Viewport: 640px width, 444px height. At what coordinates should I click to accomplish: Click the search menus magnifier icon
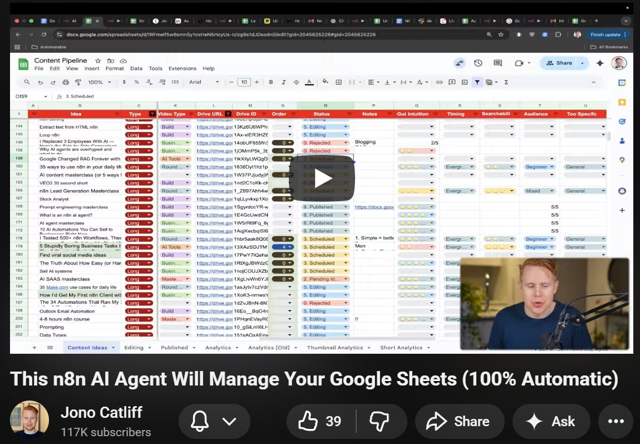27,82
